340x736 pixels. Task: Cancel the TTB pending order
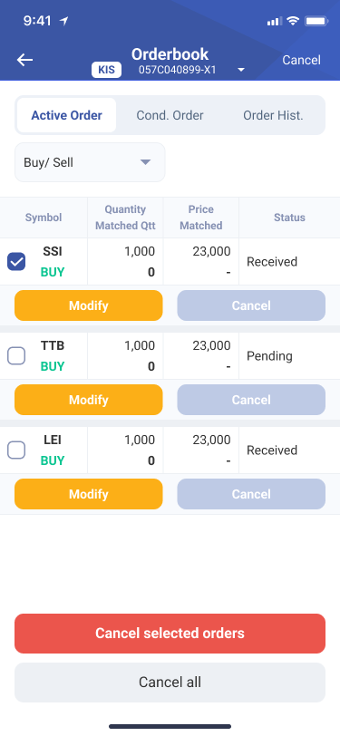251,400
